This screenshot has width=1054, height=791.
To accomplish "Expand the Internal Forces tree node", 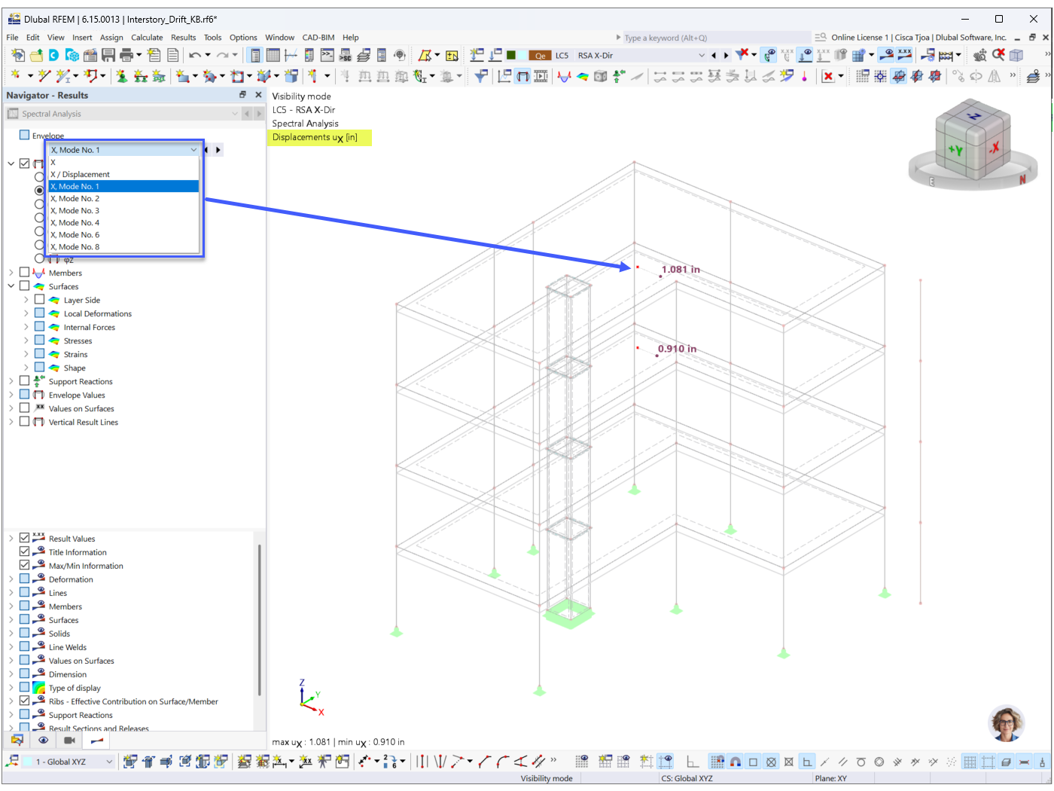I will click(x=26, y=327).
